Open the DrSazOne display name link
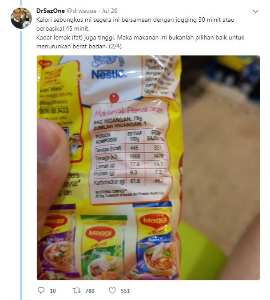This screenshot has width=270, height=300. tap(51, 11)
